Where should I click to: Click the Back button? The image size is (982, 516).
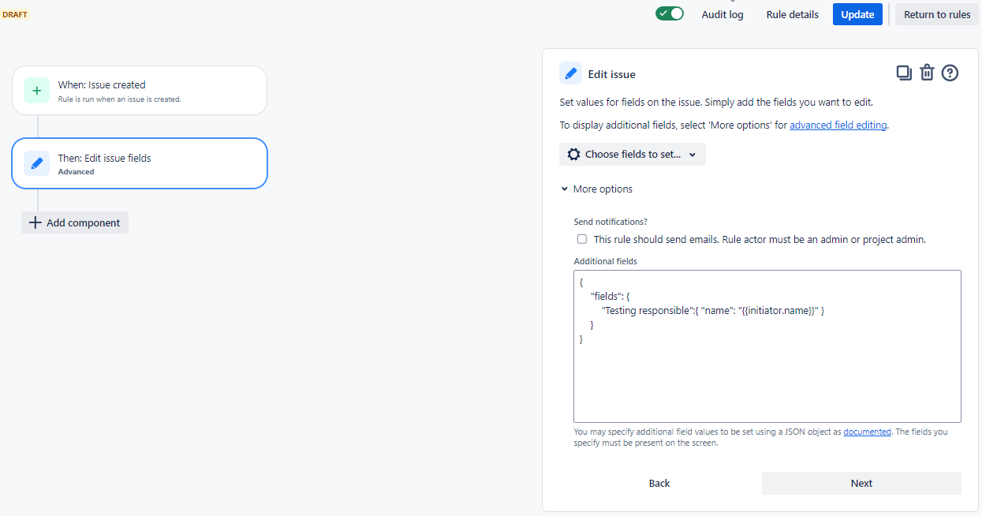(659, 484)
